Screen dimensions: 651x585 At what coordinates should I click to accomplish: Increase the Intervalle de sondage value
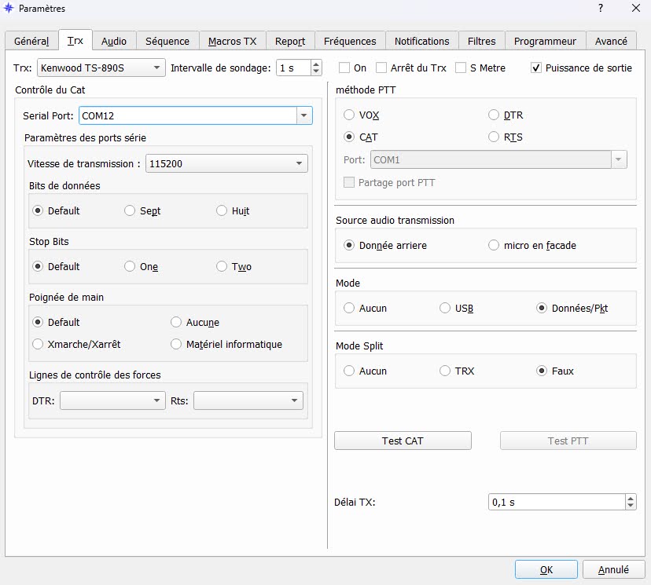(x=316, y=64)
